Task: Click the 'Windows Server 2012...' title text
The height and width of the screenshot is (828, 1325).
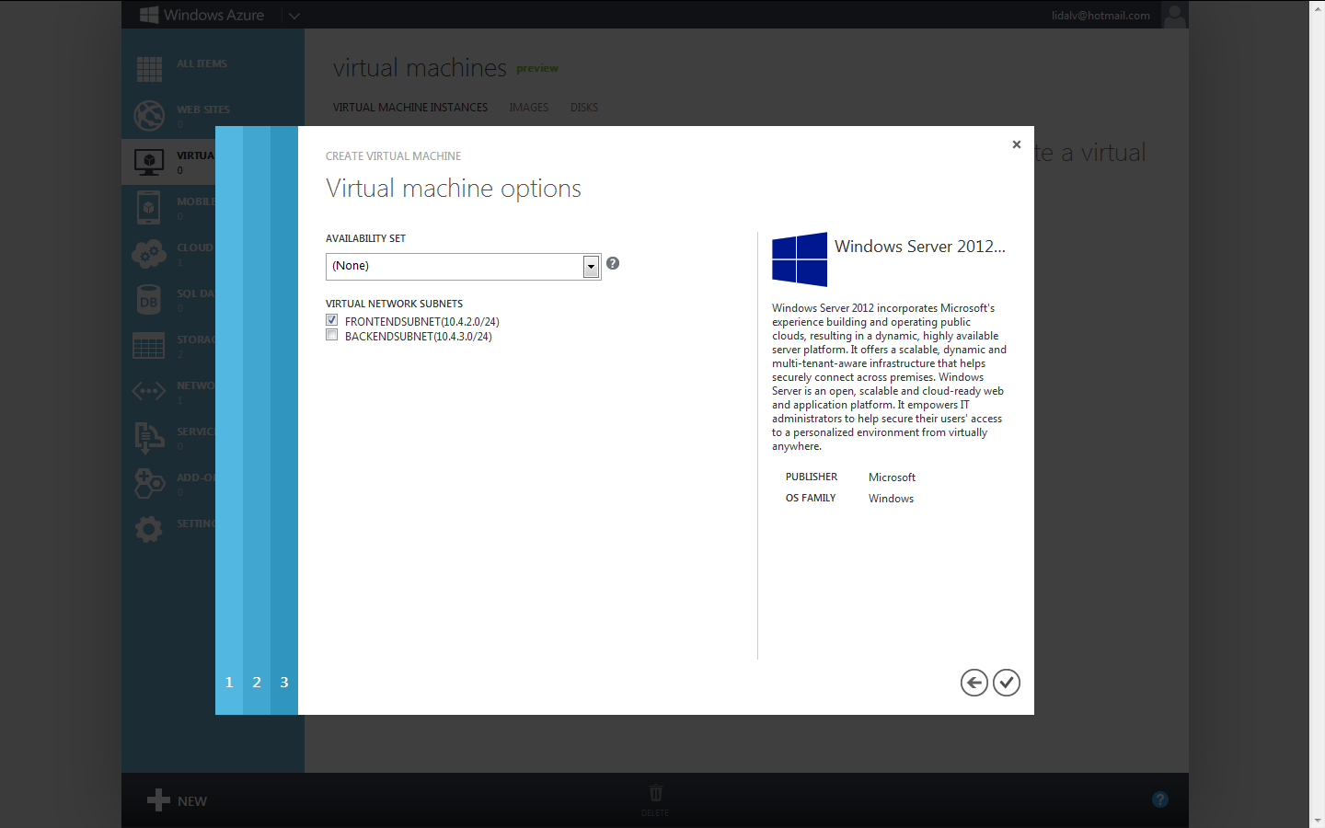Action: pos(920,247)
